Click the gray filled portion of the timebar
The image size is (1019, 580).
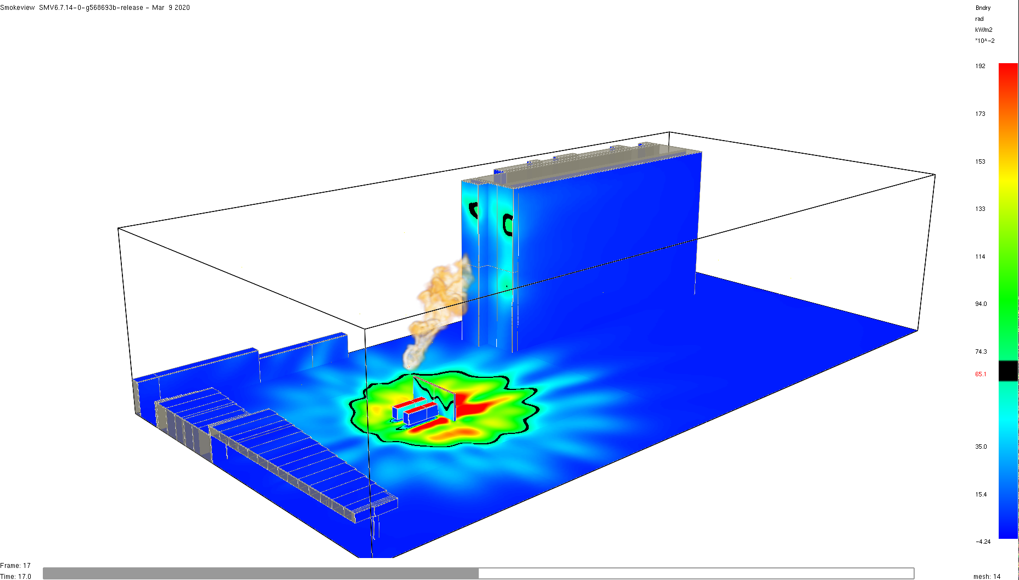pyautogui.click(x=258, y=573)
